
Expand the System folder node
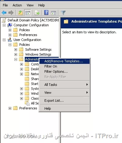pyautogui.click(x=21, y=89)
